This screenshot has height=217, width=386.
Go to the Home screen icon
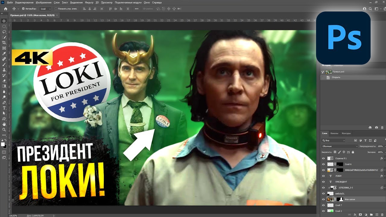tap(5, 9)
